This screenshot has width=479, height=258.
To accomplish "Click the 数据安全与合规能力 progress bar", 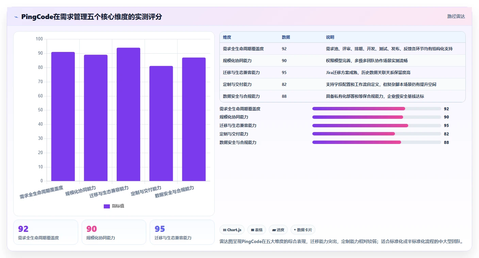I will coord(377,143).
